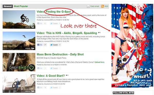Click the Daily email envelope icon
154x95 pixels.
[88, 6]
